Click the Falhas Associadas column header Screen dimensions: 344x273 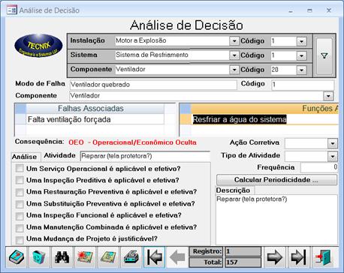coord(95,109)
